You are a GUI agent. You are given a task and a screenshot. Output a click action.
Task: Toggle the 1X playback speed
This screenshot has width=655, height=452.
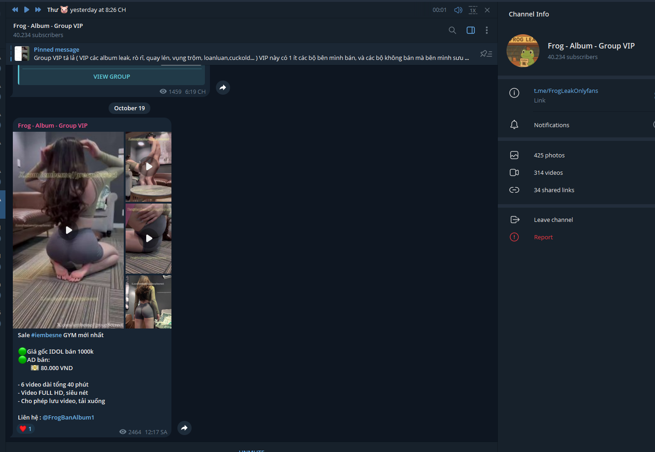pos(473,10)
